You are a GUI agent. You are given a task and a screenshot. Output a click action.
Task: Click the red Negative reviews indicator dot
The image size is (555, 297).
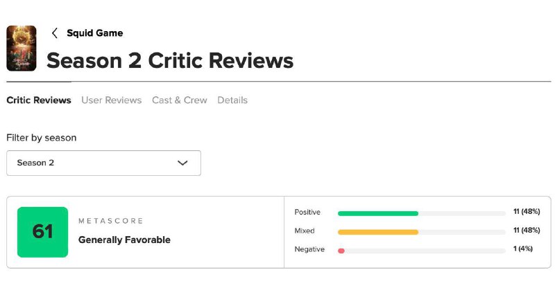click(x=341, y=251)
